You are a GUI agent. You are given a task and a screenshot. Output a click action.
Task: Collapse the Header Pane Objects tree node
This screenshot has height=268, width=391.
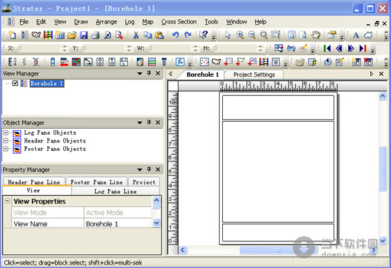pyautogui.click(x=6, y=141)
